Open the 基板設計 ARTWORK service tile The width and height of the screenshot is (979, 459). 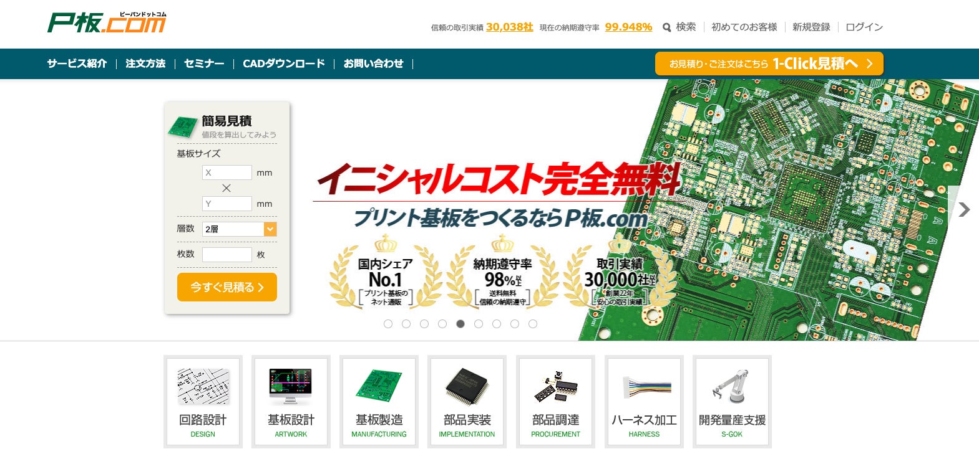point(291,402)
